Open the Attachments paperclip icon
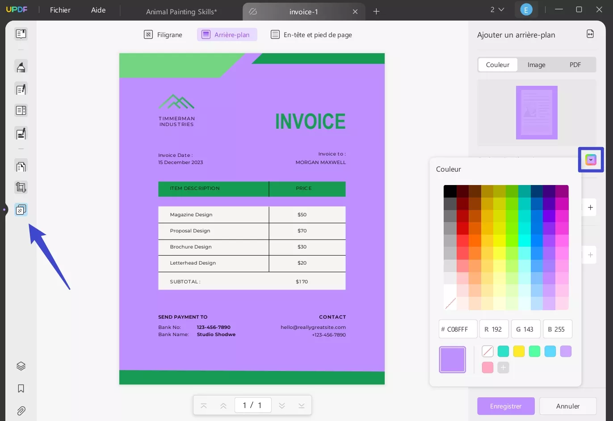The image size is (613, 421). coord(21,411)
